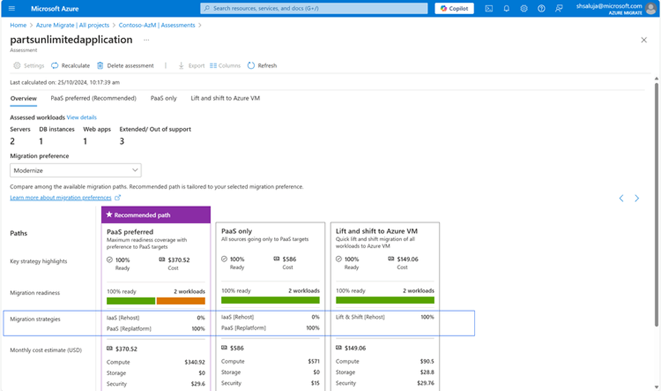Viewport: 661px width, 391px height.
Task: Click the Servers count 2
Action: [12, 141]
